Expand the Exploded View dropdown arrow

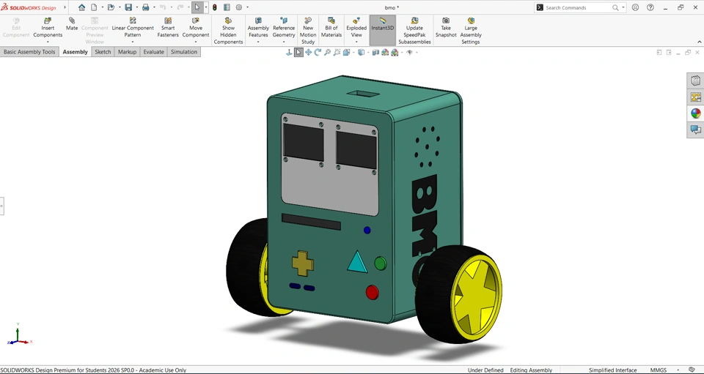(356, 42)
